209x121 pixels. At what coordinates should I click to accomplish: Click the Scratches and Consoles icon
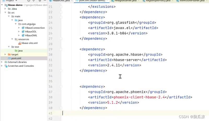(x=6, y=66)
